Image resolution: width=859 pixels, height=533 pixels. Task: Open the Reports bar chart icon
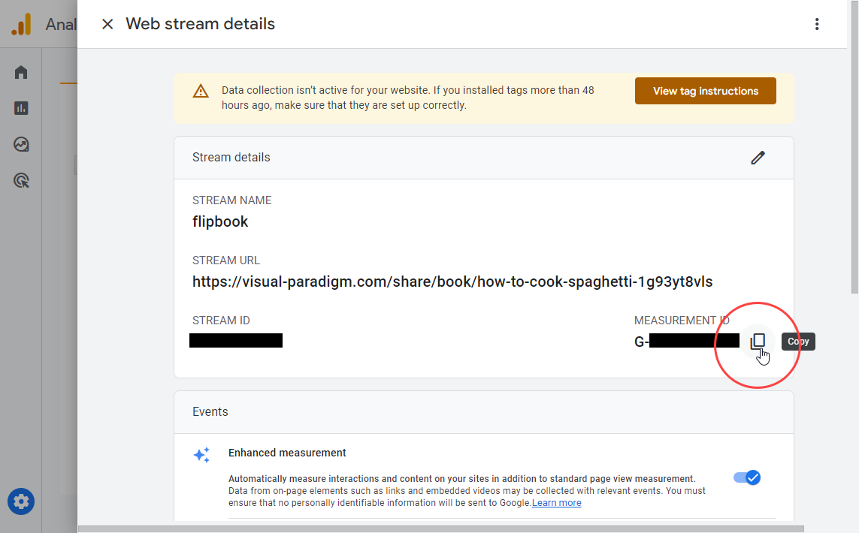tap(21, 108)
